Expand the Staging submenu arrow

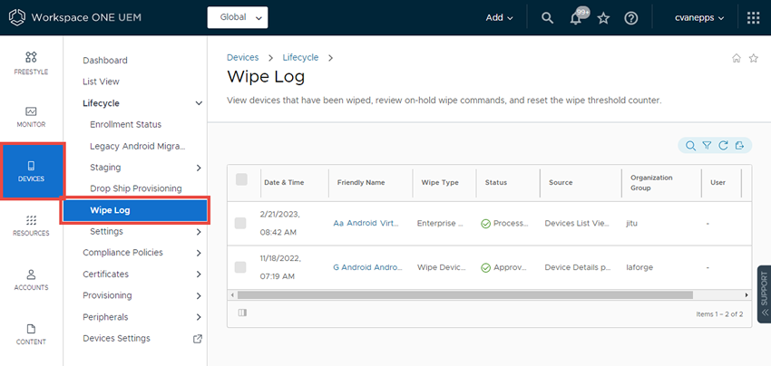pyautogui.click(x=199, y=168)
